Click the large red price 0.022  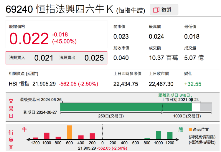coord(29,39)
